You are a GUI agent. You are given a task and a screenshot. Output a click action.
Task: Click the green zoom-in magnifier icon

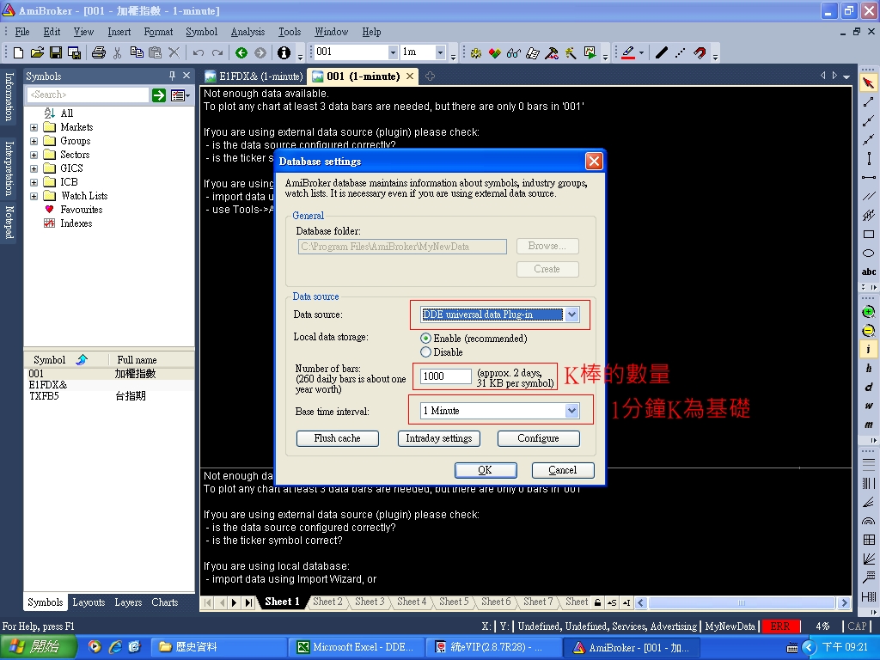tap(868, 312)
